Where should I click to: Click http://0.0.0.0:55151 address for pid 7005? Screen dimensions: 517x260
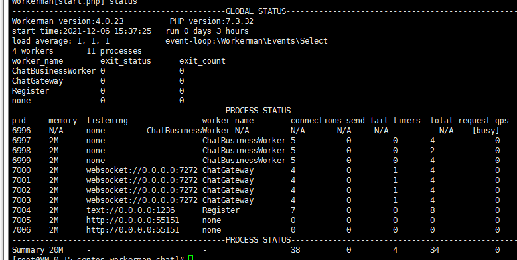[x=133, y=220]
